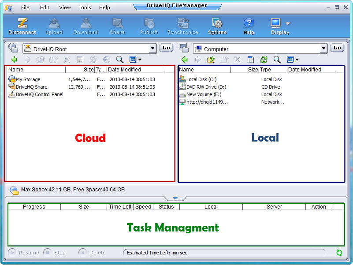
Task: Go forward in the cloud pane
Action: click(27, 60)
